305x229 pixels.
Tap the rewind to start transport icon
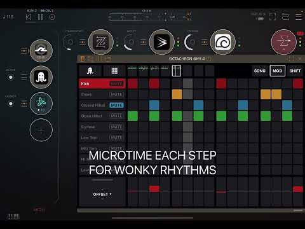pos(29,17)
